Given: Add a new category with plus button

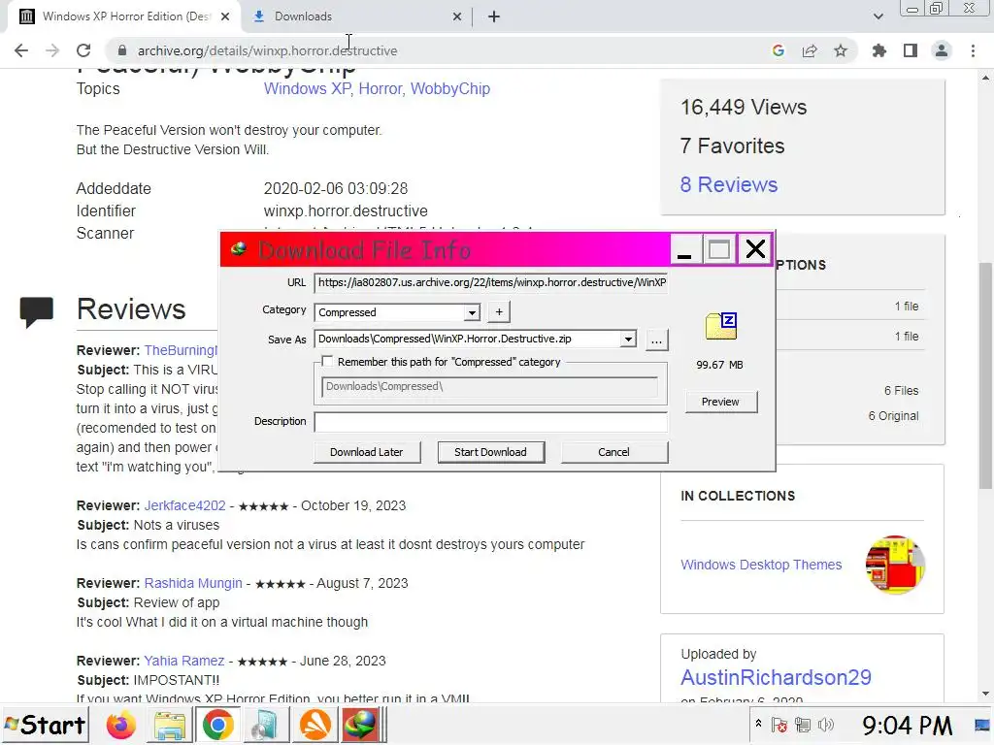Looking at the screenshot, I should [x=499, y=311].
